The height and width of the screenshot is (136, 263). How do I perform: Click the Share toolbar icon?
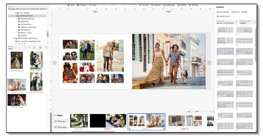coord(93,5)
